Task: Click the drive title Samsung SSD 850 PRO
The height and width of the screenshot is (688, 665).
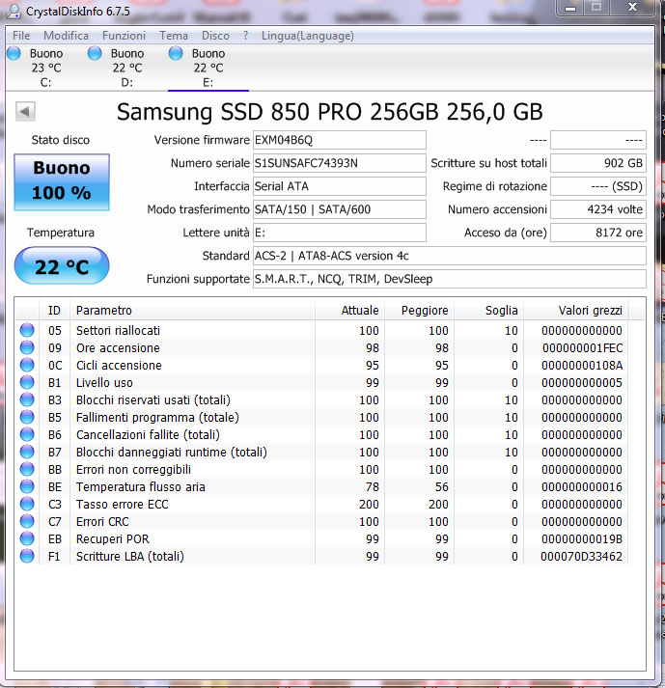Action: click(330, 111)
